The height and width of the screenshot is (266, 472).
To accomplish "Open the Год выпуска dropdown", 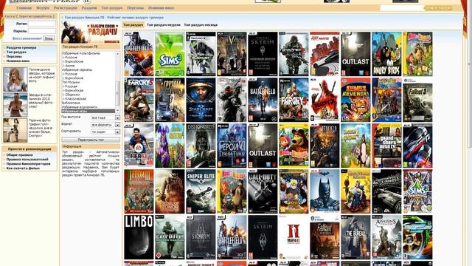I will click(x=105, y=117).
